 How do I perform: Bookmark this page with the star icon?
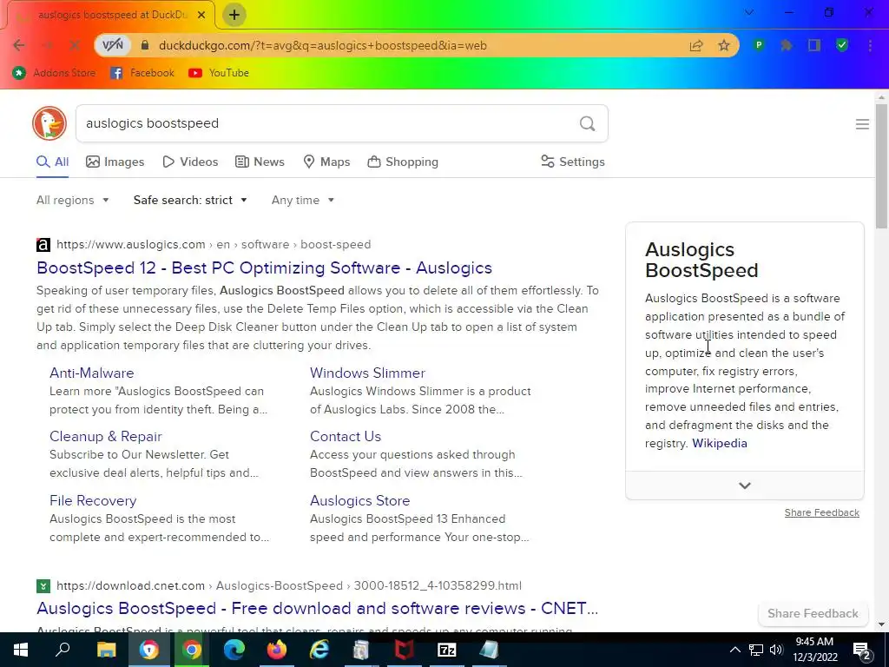(x=724, y=45)
